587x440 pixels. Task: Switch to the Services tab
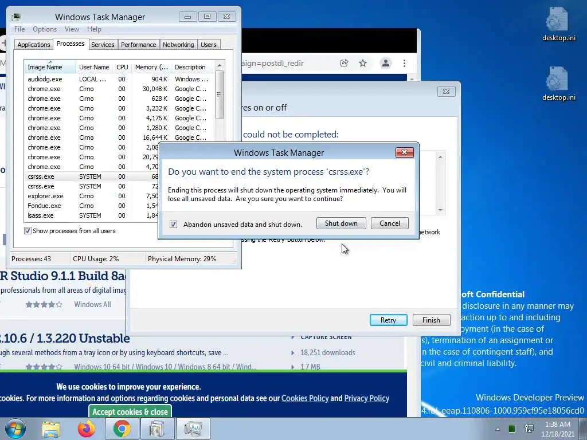click(103, 45)
